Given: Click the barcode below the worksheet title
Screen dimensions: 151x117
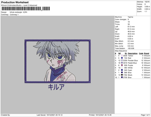Looking at the screenshot, I should coord(26,9).
